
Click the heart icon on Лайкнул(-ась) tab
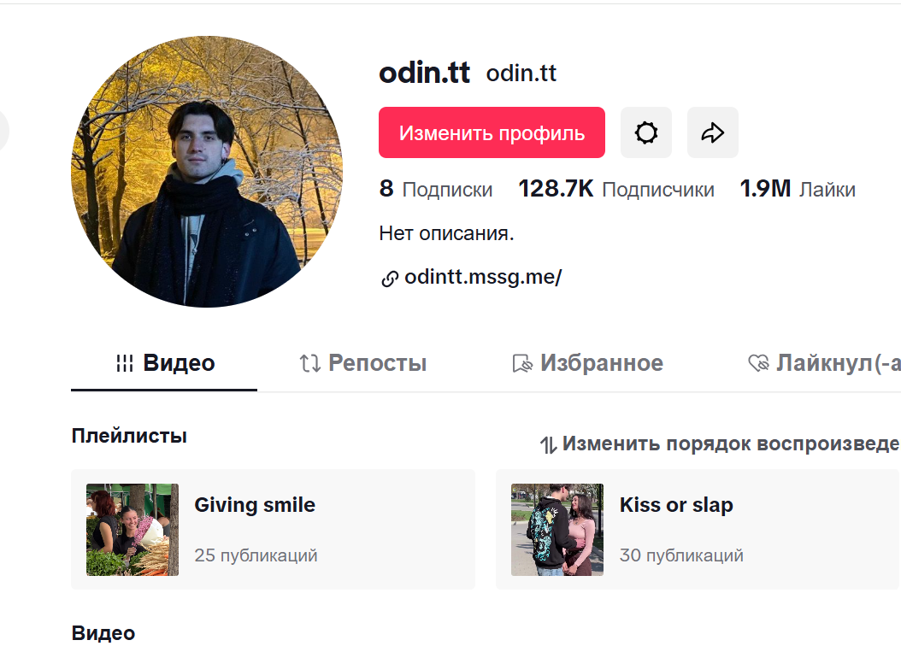pos(757,362)
